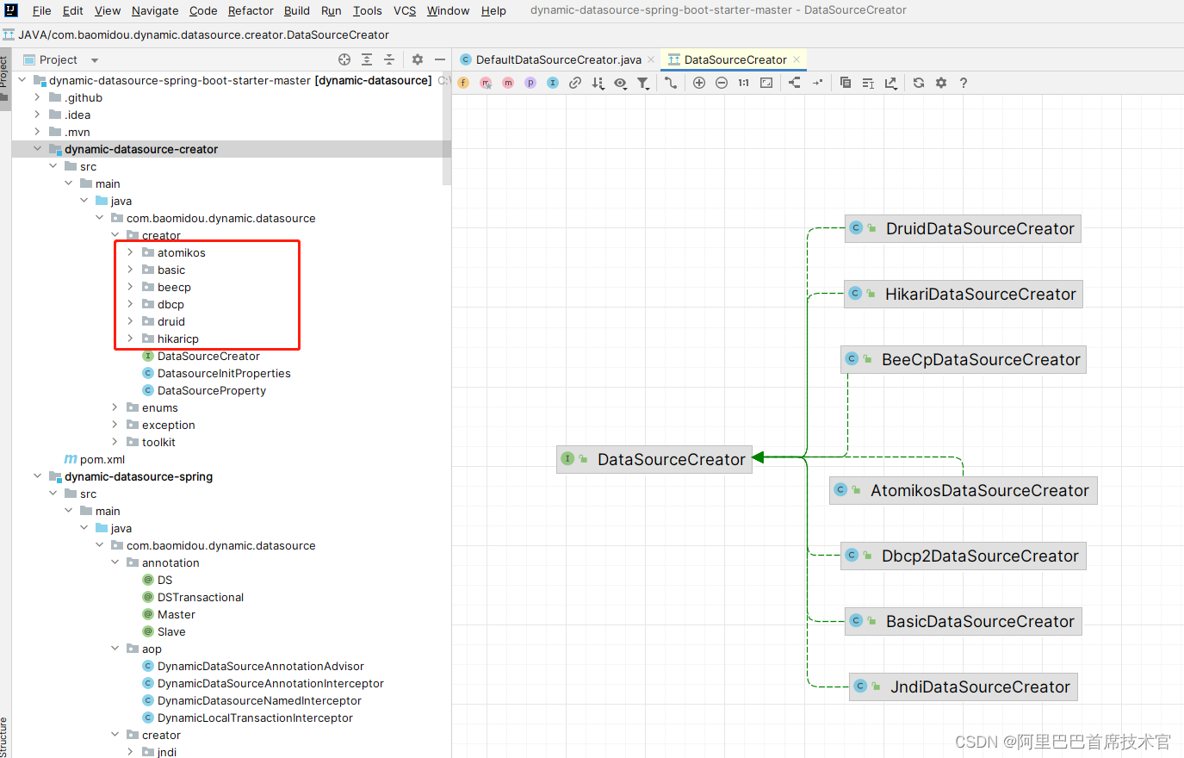The image size is (1184, 758).
Task: Click the edit diagram text list icon
Action: click(x=868, y=83)
